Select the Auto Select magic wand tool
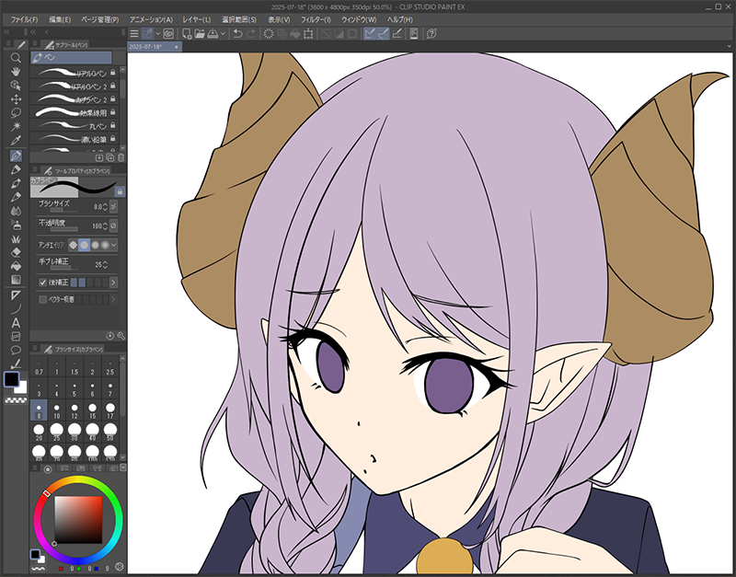This screenshot has height=577, width=736. [x=16, y=126]
